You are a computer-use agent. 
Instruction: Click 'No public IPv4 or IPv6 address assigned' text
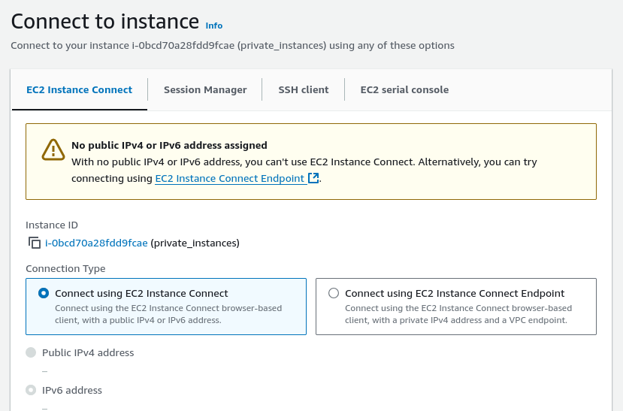[169, 145]
